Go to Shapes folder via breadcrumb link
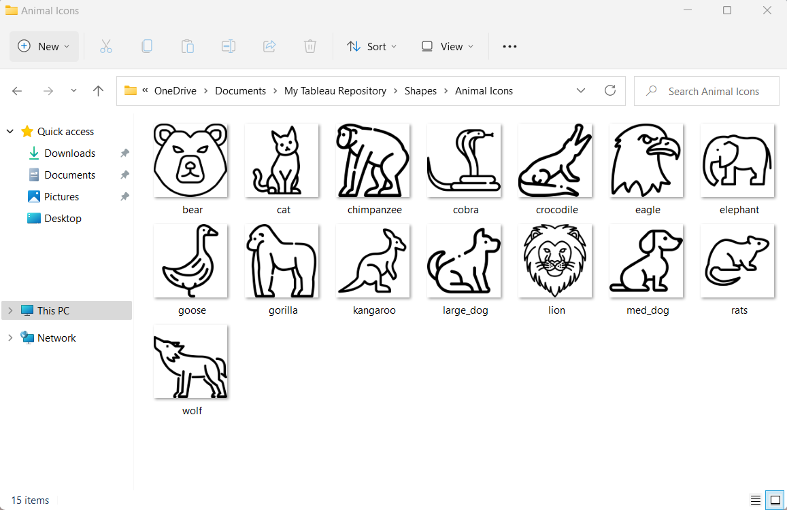Viewport: 787px width, 510px height. (420, 90)
